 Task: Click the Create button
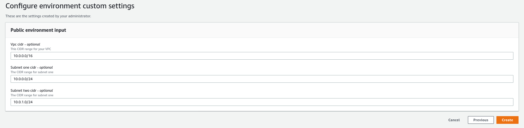point(507,120)
